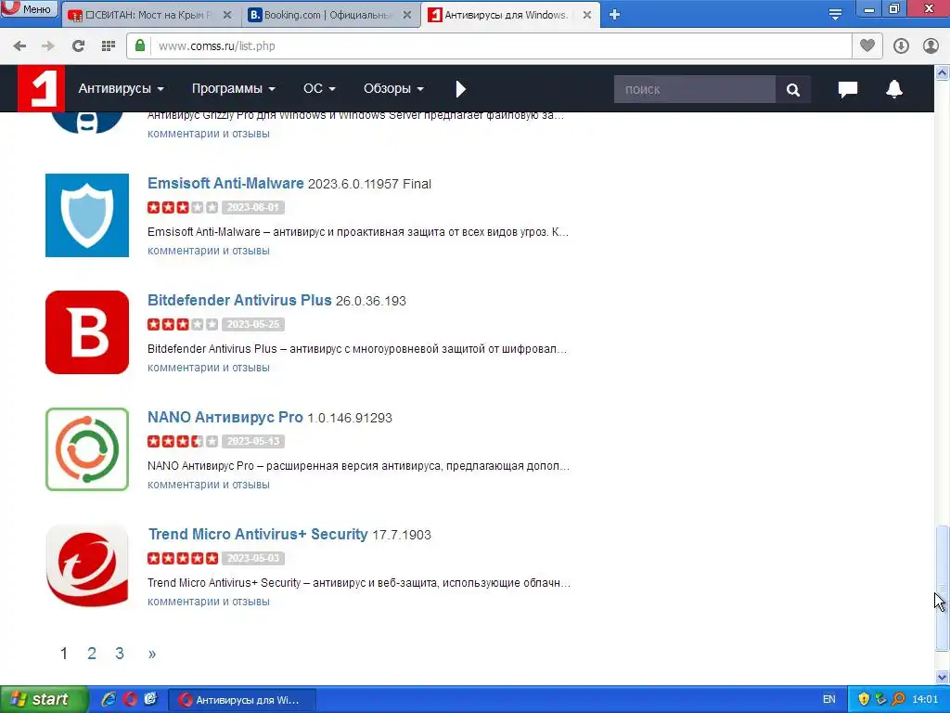Click the white arrow to show more menu items

click(460, 89)
